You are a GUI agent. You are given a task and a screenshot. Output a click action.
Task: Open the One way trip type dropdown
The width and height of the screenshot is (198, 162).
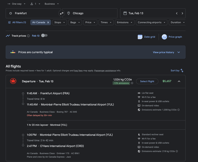[x=16, y=4]
